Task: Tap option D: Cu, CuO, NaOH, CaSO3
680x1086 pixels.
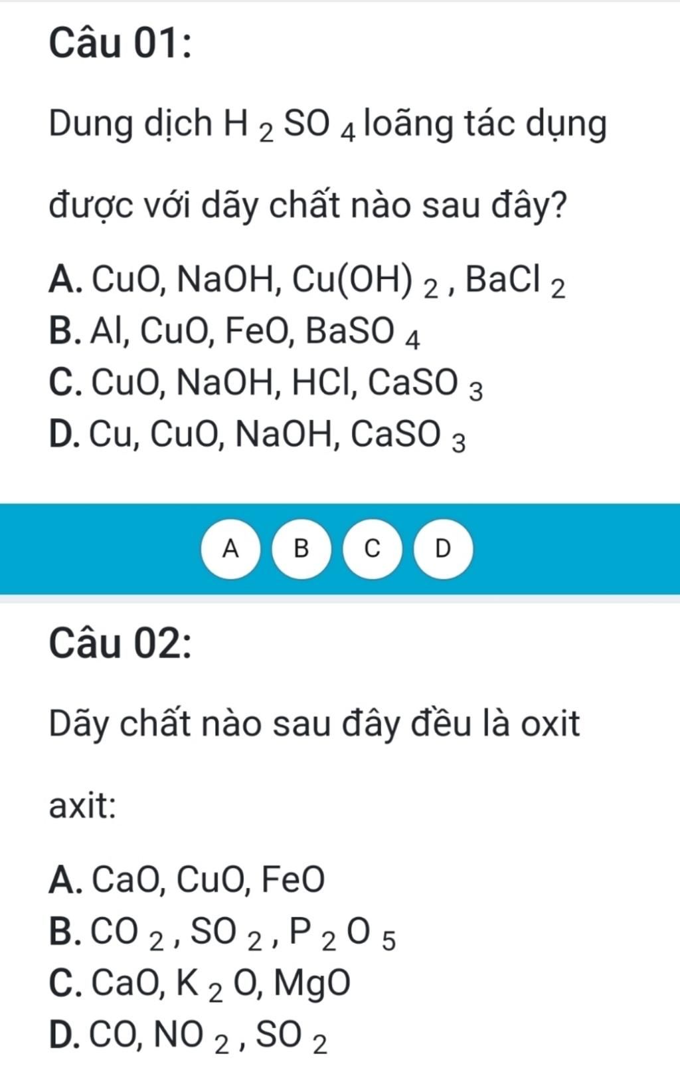Action: 258,435
